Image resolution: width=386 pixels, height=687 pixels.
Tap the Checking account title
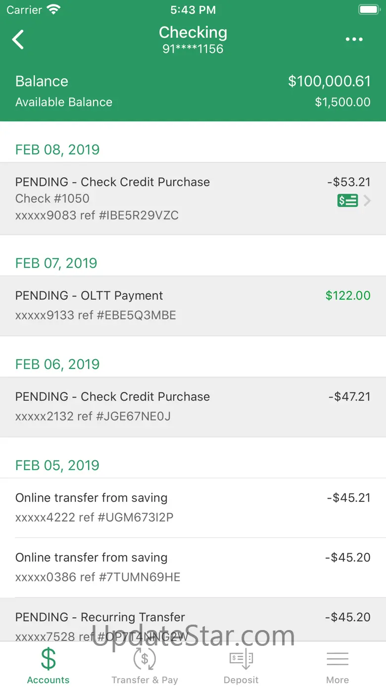point(193,33)
